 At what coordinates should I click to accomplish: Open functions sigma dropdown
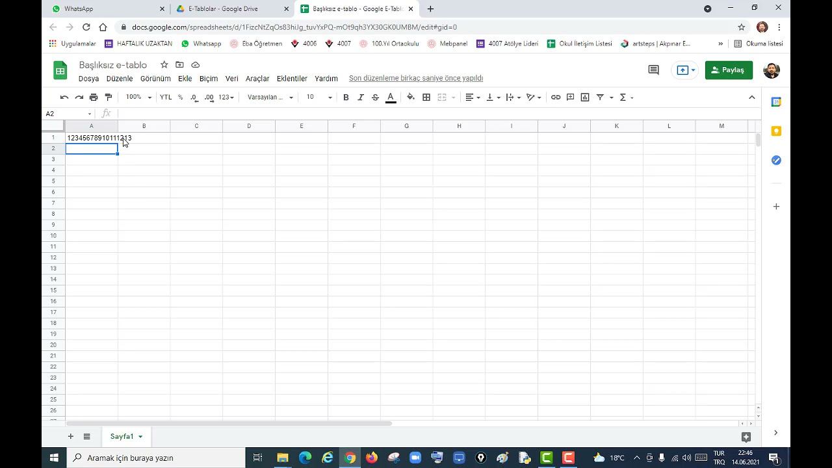pyautogui.click(x=627, y=97)
